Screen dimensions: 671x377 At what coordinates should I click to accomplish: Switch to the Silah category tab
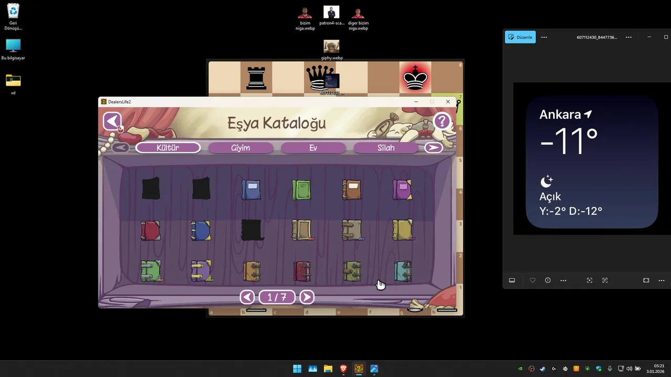386,148
